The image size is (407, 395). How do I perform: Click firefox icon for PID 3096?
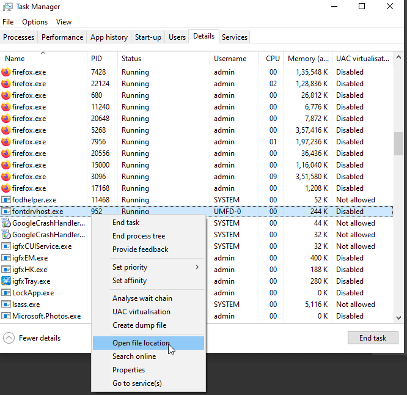click(6, 177)
